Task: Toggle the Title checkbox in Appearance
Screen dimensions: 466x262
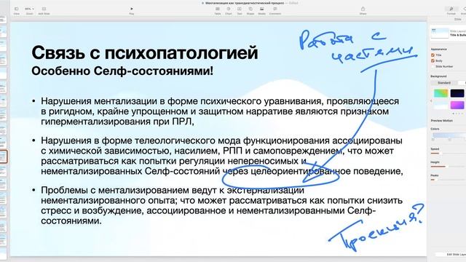Action: pos(433,55)
